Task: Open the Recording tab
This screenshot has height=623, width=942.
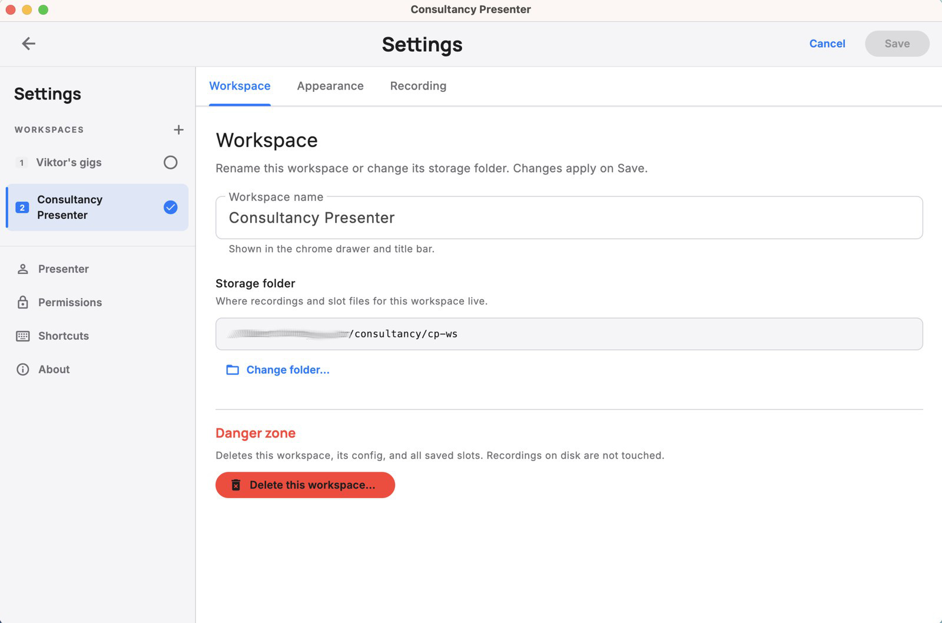Action: [x=418, y=86]
